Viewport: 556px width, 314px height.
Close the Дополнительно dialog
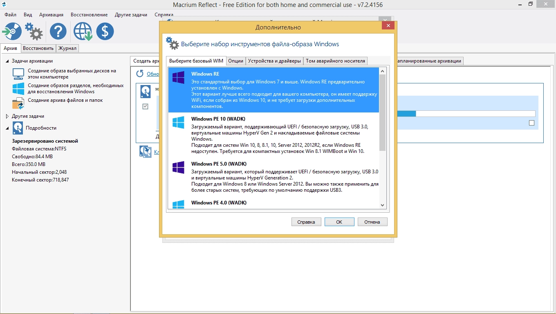point(388,25)
